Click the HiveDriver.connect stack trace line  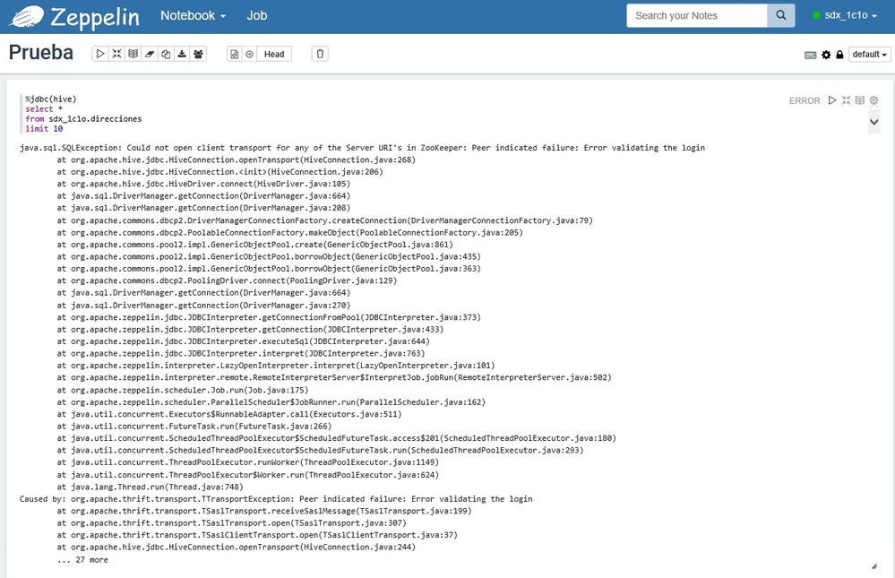point(203,184)
